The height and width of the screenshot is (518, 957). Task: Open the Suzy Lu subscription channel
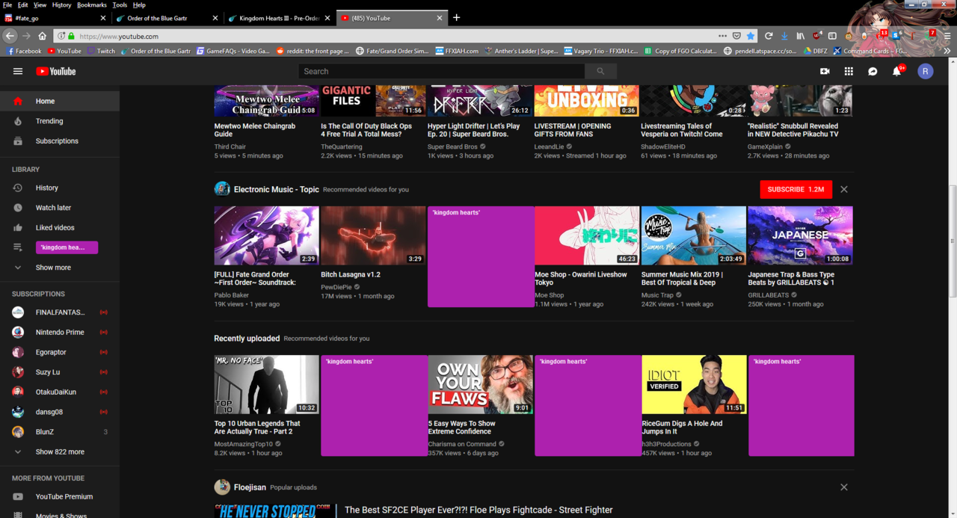60,372
